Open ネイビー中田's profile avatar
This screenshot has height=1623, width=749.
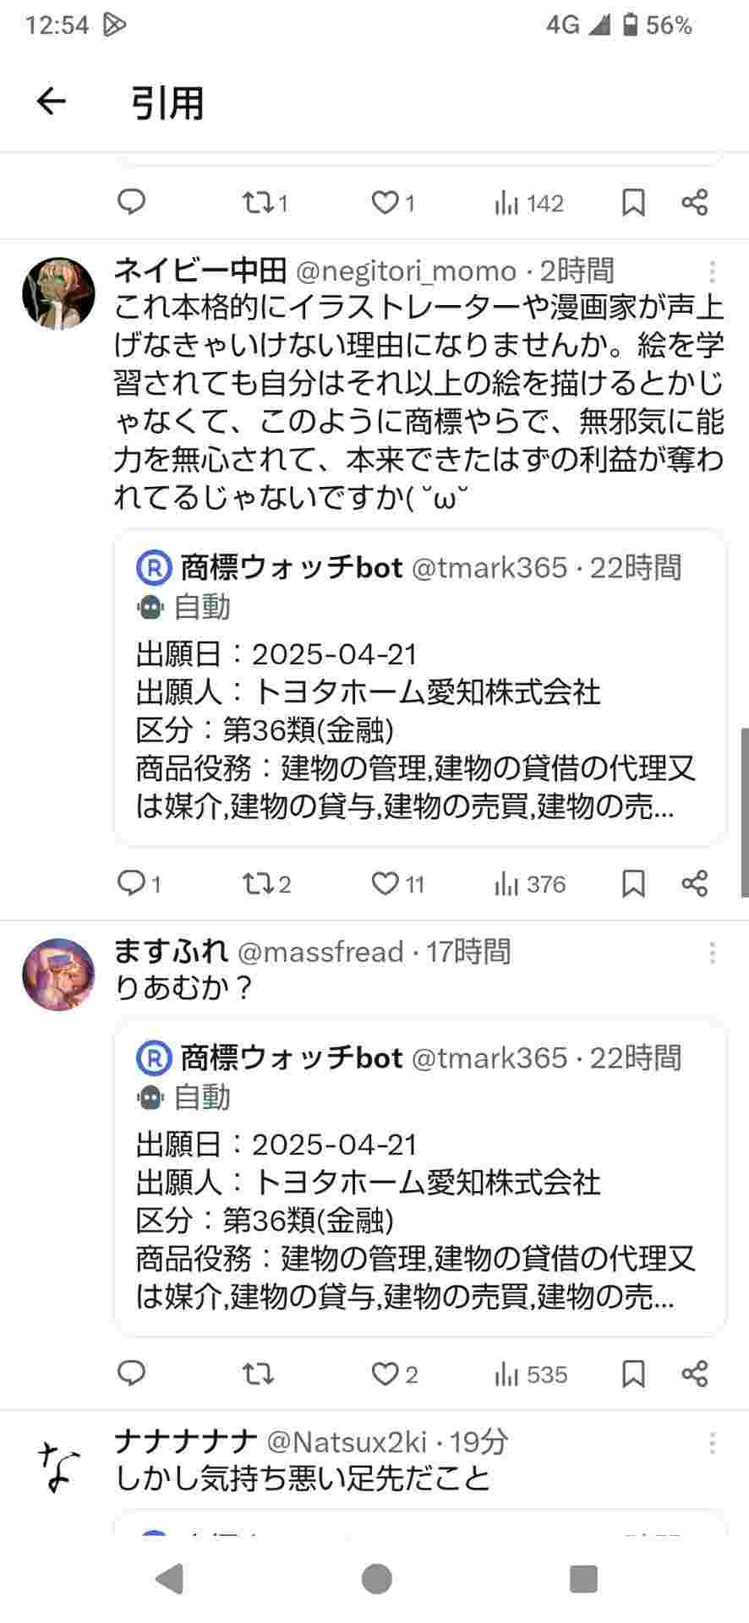(x=58, y=293)
